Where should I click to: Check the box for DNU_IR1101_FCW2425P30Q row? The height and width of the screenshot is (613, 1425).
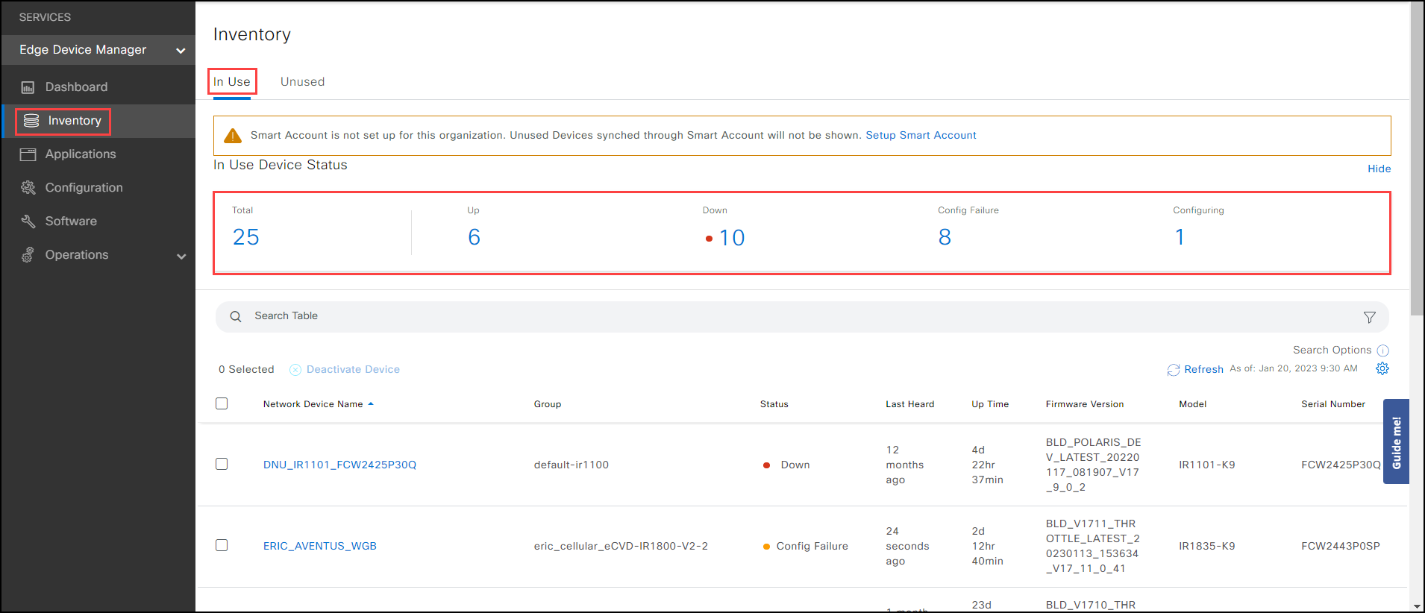click(222, 464)
